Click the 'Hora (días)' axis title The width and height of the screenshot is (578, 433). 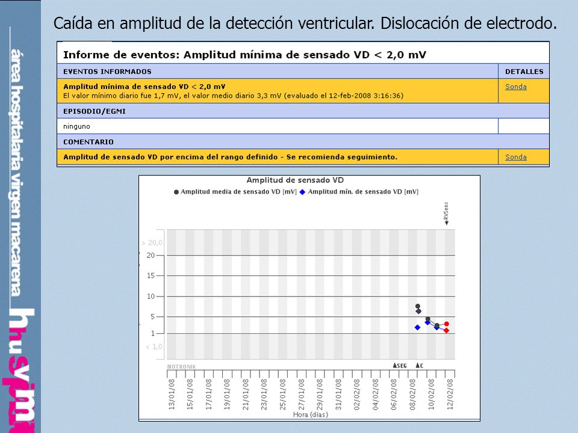(311, 414)
